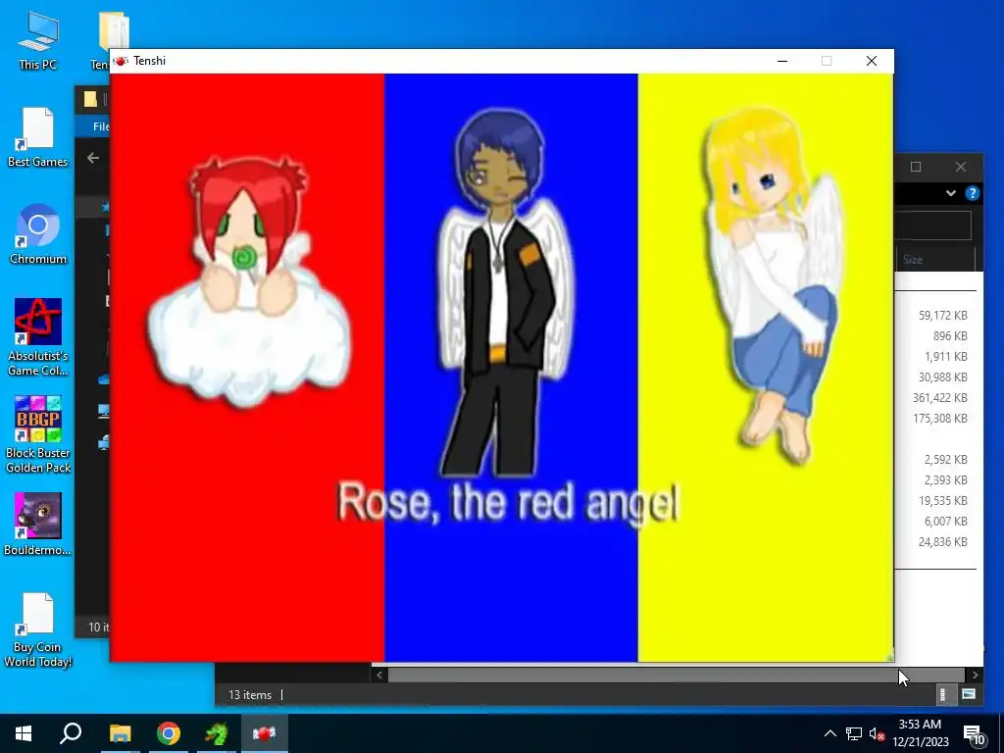
Task: Click scroll-left arrow of Explorer scrollbar
Action: tap(379, 675)
